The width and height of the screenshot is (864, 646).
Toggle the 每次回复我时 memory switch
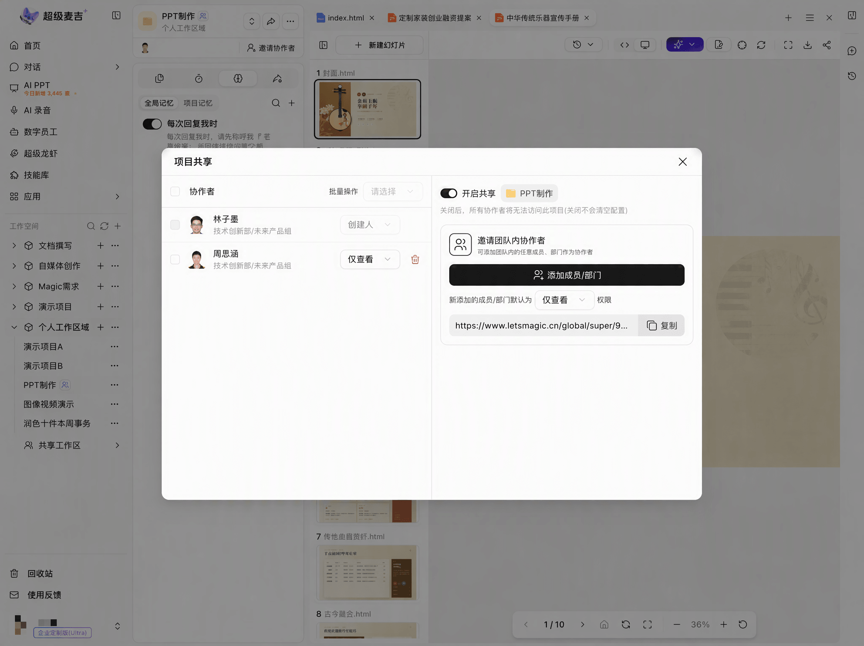(152, 124)
